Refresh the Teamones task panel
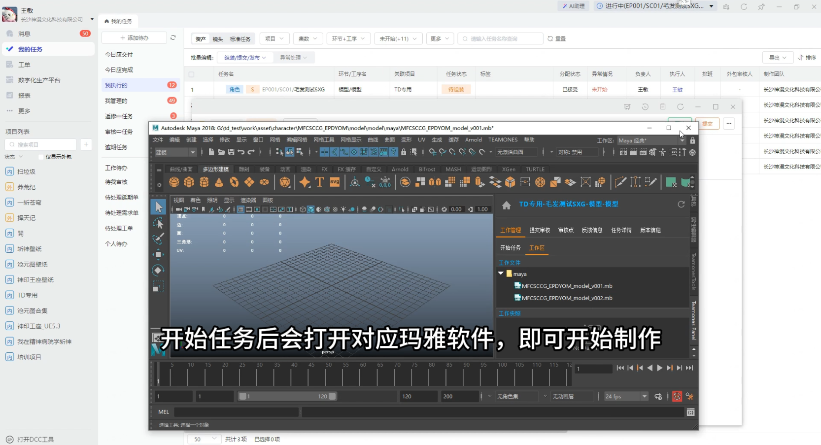 (681, 205)
